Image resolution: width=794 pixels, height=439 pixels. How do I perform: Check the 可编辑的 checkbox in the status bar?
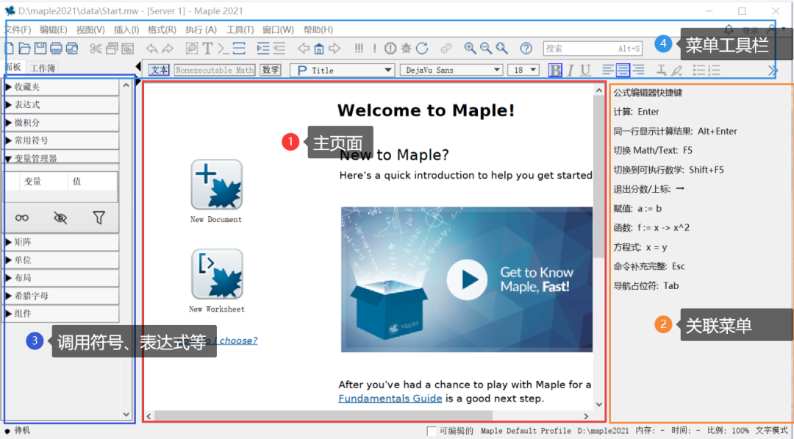[432, 431]
